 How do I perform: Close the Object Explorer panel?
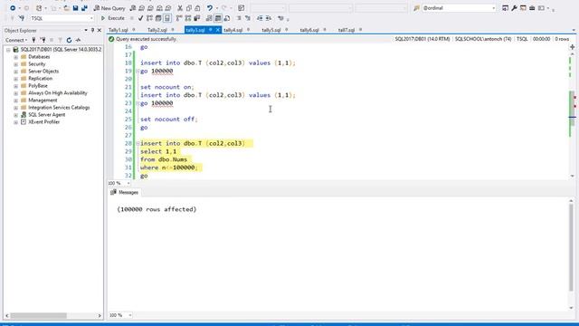point(99,30)
